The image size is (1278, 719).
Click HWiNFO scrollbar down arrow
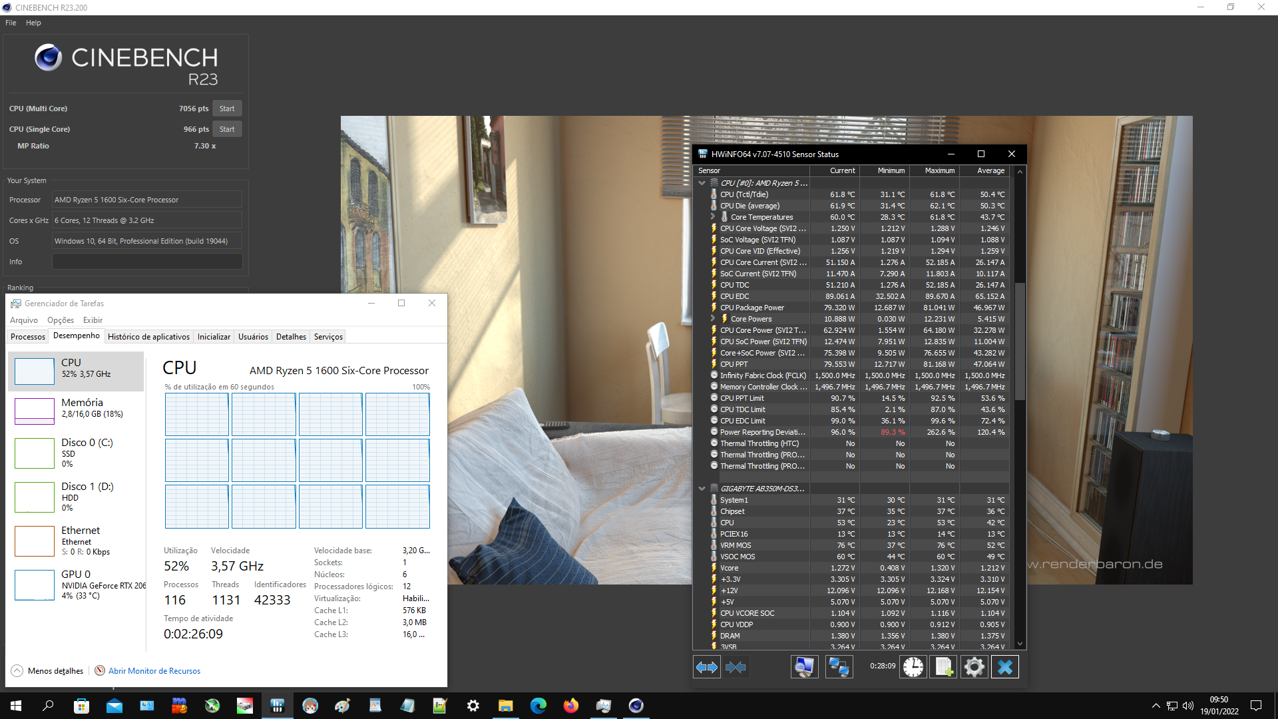pos(1020,644)
